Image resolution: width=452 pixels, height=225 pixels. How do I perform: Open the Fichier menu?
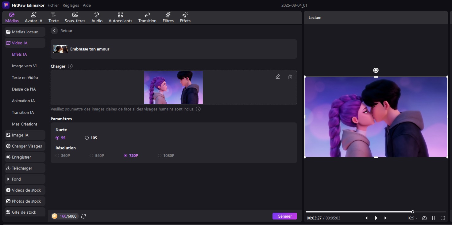(x=53, y=5)
